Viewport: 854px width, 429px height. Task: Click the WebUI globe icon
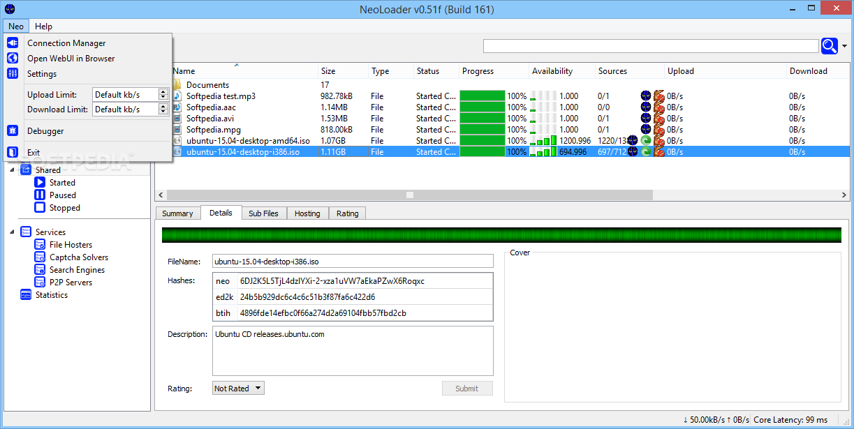click(x=13, y=59)
